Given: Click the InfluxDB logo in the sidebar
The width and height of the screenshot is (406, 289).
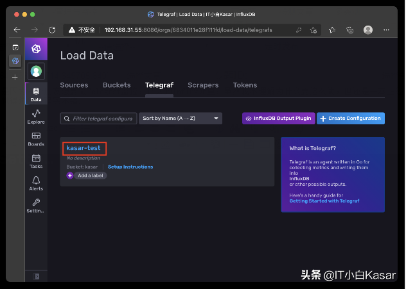Looking at the screenshot, I should tap(36, 49).
